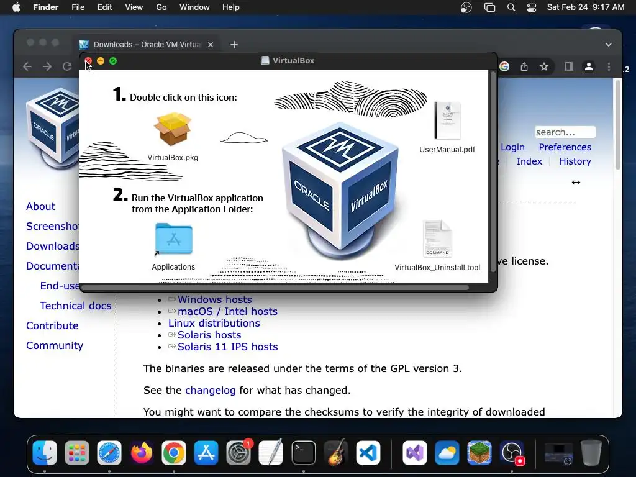Screen dimensions: 636x477
Task: Click the website search field
Action: click(x=565, y=132)
